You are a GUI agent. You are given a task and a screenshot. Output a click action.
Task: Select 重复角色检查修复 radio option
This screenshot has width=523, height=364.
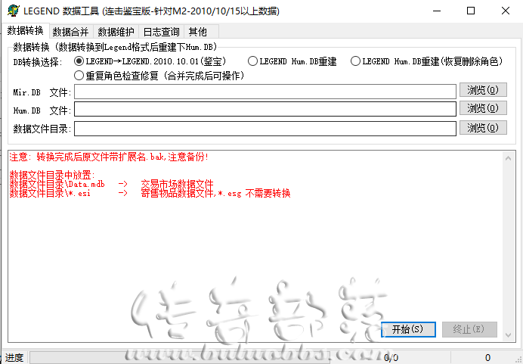coord(159,76)
